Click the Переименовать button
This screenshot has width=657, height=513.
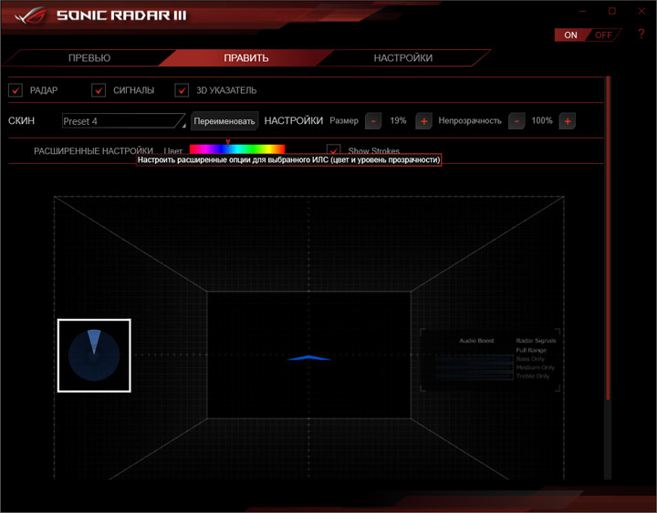point(224,121)
